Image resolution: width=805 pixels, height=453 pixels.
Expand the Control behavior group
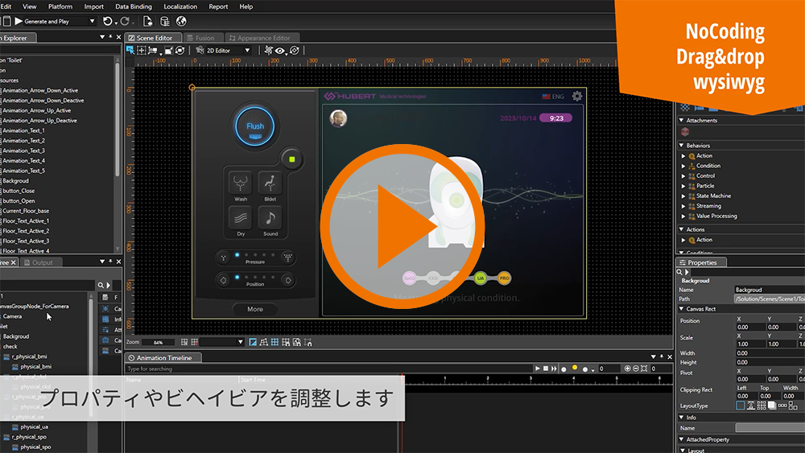pyautogui.click(x=683, y=176)
